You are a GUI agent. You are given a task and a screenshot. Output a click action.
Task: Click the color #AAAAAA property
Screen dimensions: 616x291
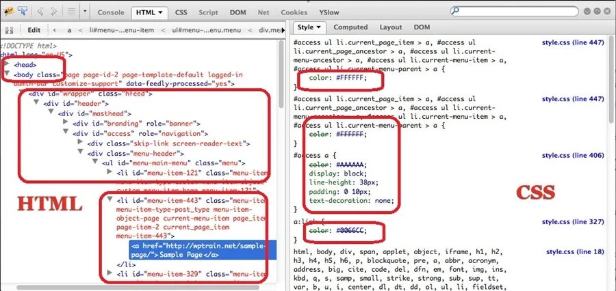[x=338, y=165]
